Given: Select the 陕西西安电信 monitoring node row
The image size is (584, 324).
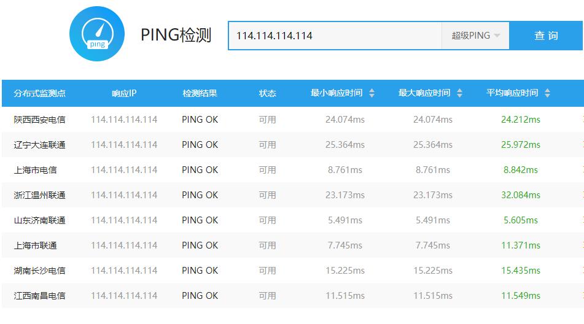Looking at the screenshot, I should pyautogui.click(x=40, y=120).
